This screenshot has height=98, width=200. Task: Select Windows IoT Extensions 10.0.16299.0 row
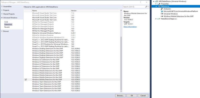coord(72,60)
